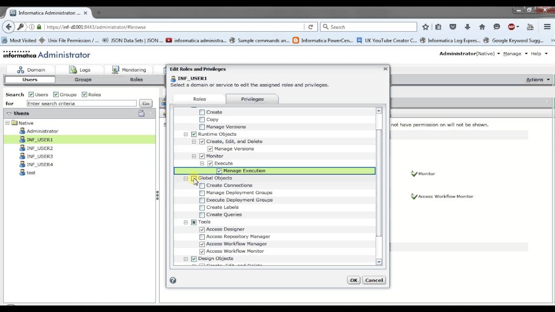Select the test user
Viewport: 555px width, 312px height.
point(31,172)
